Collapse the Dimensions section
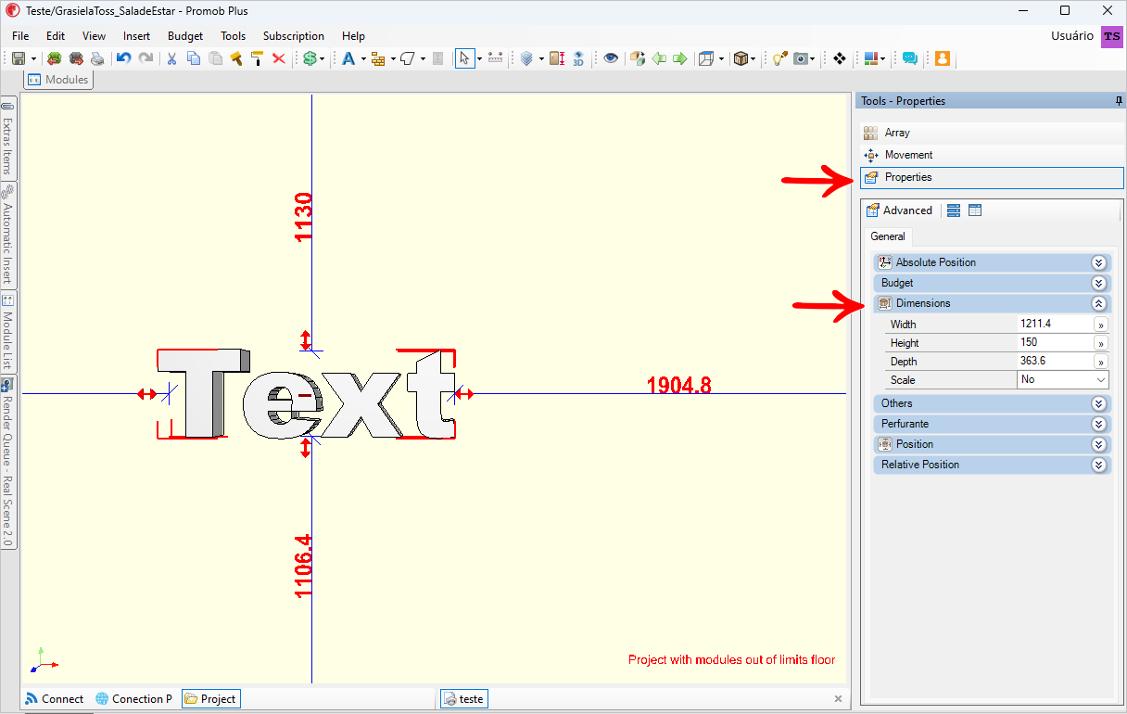 pyautogui.click(x=1099, y=303)
